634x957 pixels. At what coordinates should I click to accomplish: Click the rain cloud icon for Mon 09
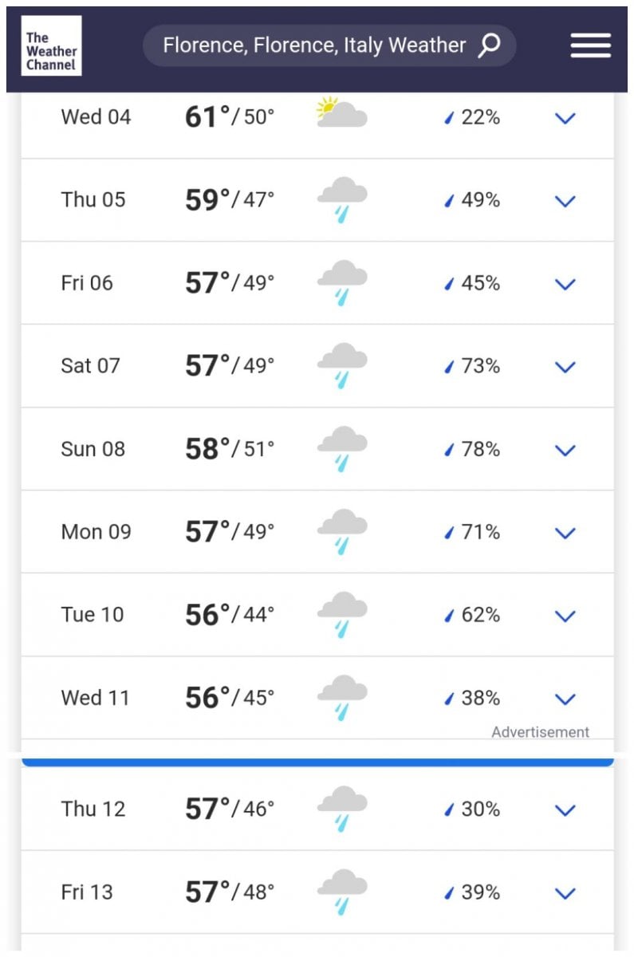(x=342, y=532)
